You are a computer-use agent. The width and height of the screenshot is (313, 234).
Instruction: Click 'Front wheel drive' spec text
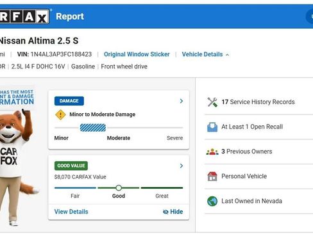(124, 66)
